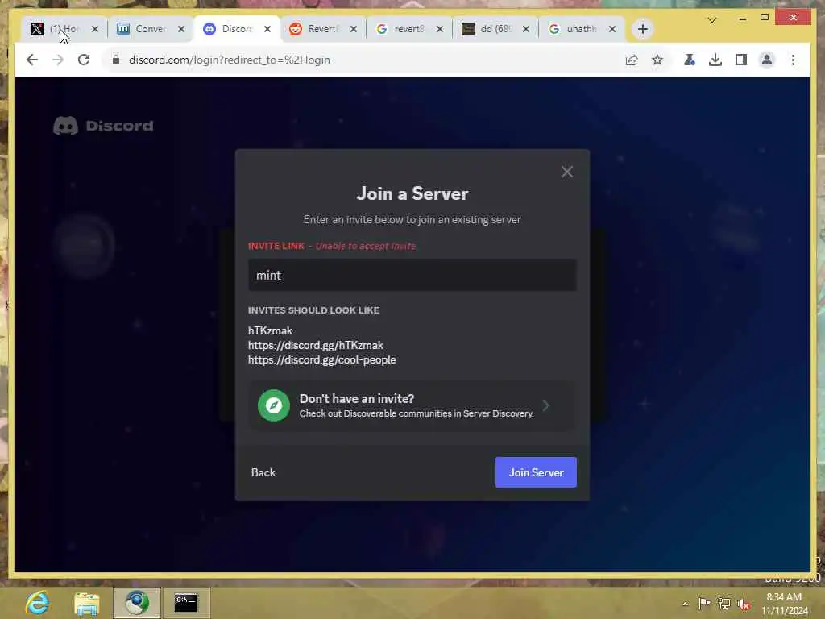
Task: Show hidden system tray icons
Action: pos(685,604)
